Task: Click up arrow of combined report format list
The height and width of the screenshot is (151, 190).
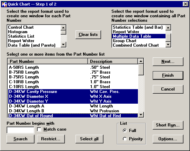Action: pos(168,28)
